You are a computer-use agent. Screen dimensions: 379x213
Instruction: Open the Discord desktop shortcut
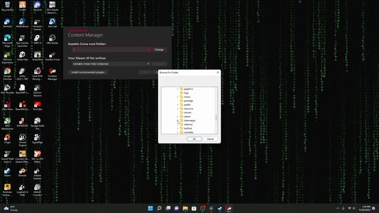pyautogui.click(x=37, y=7)
